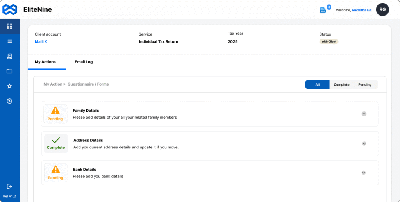Expand the Family Details section
Image resolution: width=400 pixels, height=202 pixels.
(364, 114)
